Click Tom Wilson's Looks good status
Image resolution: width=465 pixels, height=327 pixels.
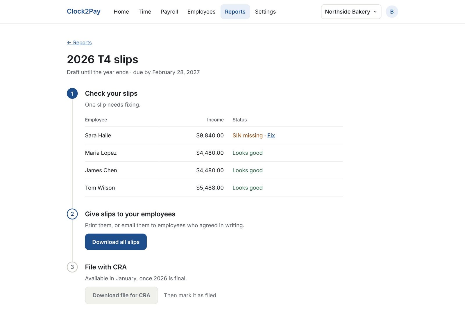tap(248, 188)
